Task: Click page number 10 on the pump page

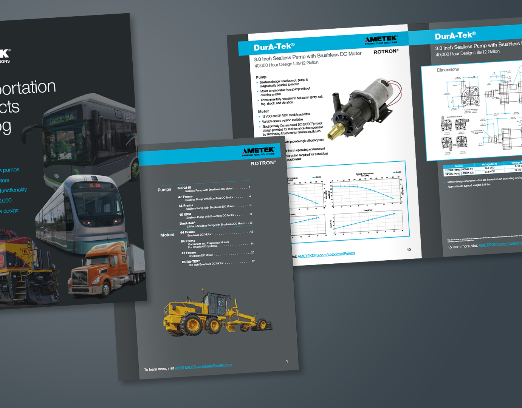Action: 409,250
